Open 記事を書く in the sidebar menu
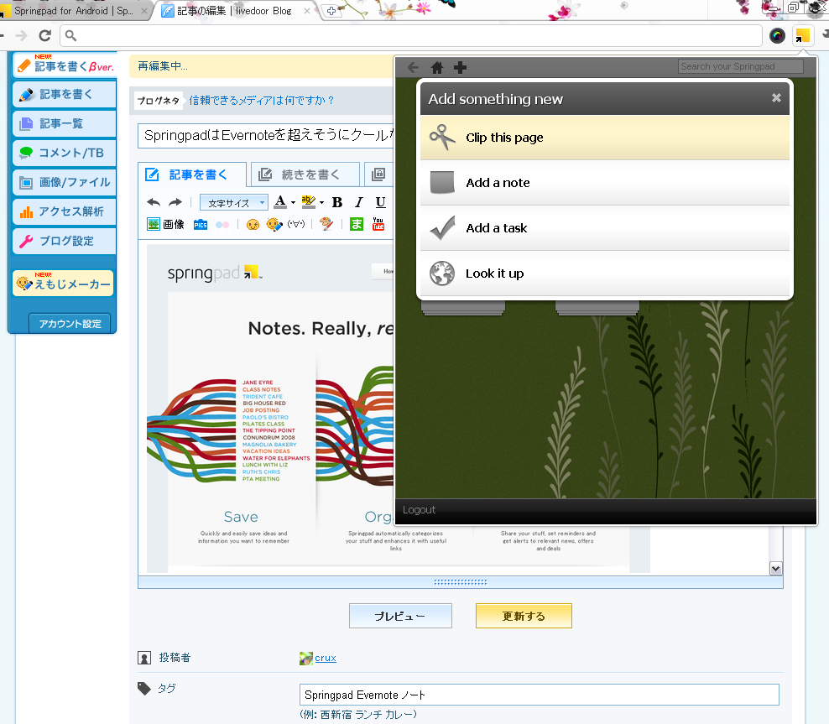The width and height of the screenshot is (829, 724). (x=64, y=95)
